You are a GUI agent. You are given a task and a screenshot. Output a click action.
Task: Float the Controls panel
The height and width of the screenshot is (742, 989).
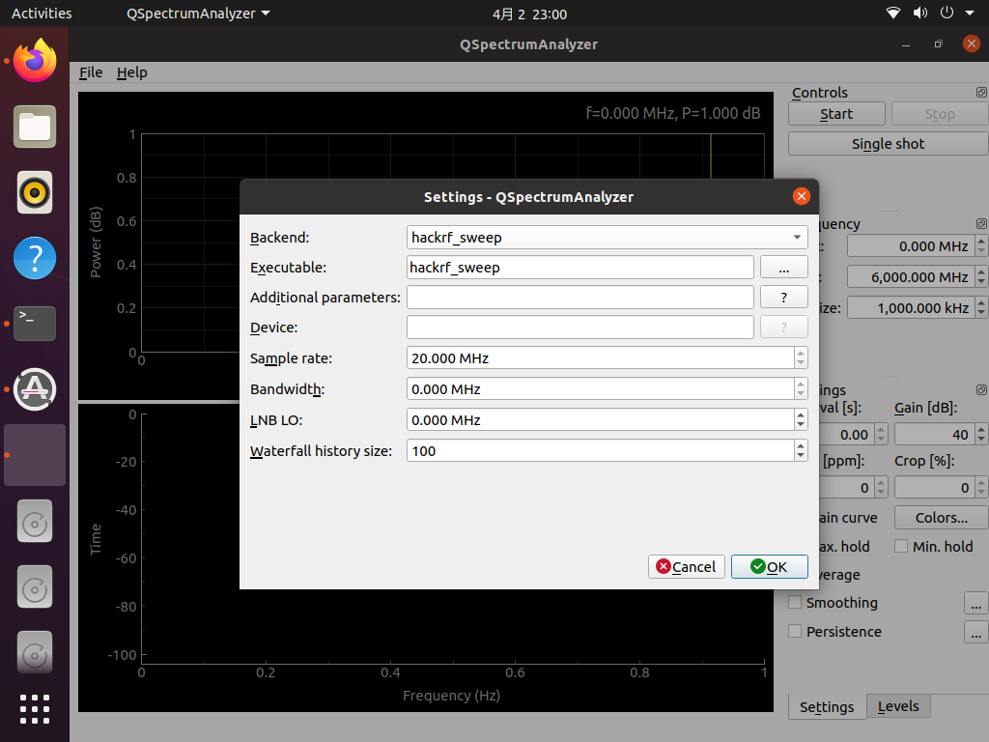pos(981,92)
